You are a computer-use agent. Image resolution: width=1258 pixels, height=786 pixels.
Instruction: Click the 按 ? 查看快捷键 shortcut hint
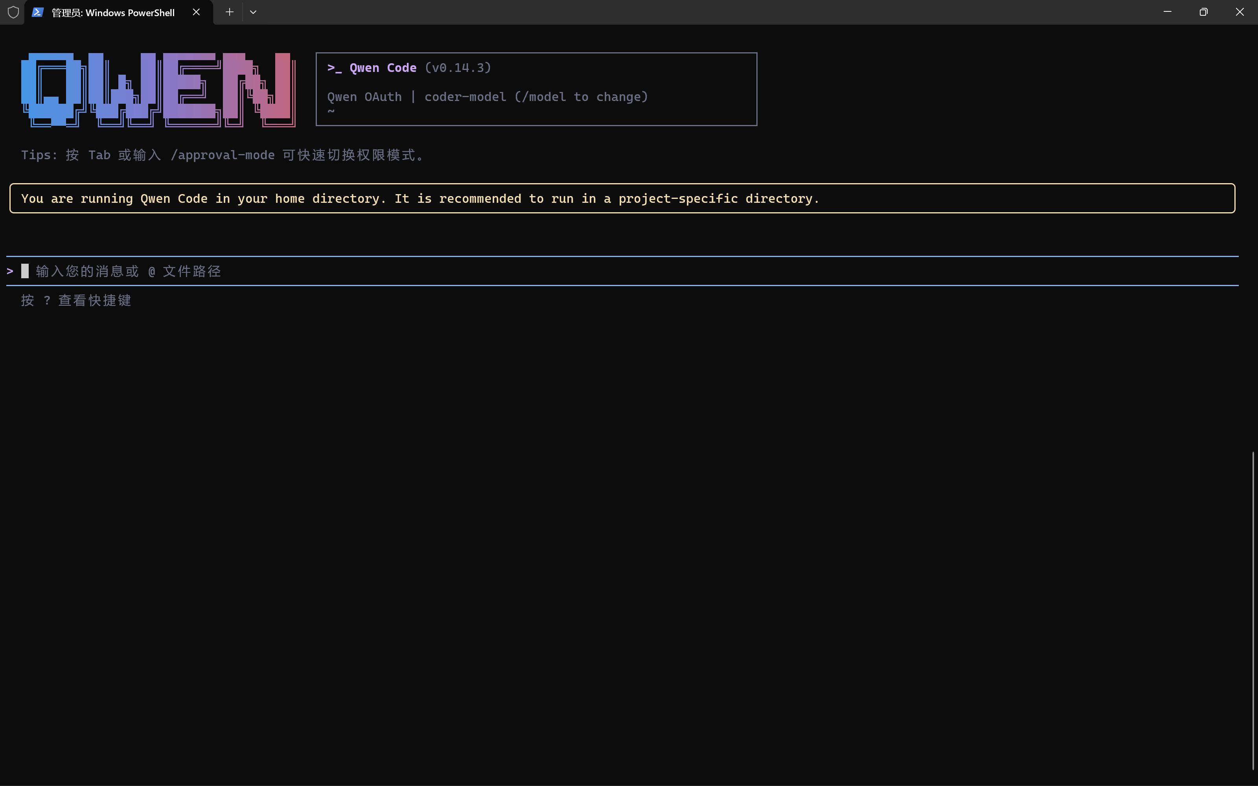(x=76, y=301)
